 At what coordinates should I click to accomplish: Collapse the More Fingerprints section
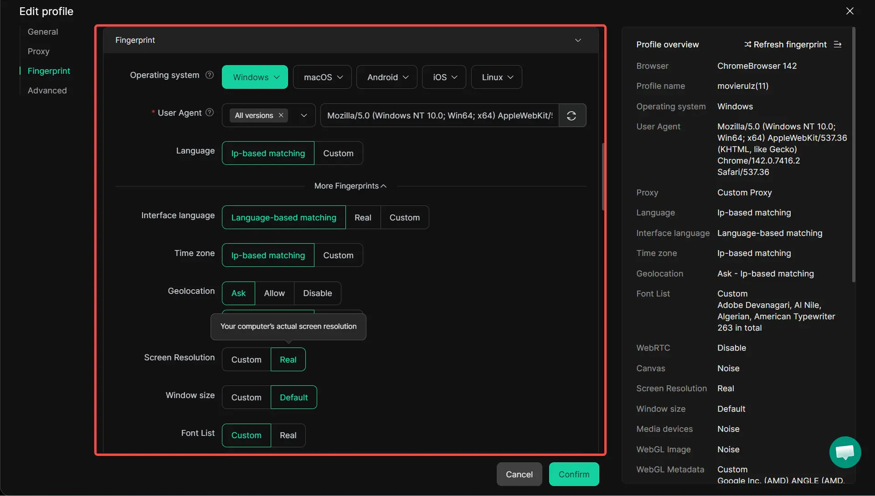[350, 186]
